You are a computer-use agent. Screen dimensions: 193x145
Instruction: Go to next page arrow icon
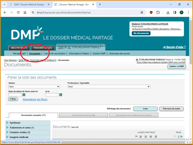[x=182, y=136]
